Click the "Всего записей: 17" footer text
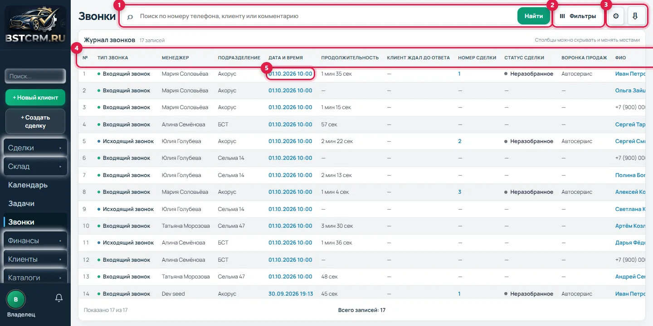Screen dimensions: 653x326 362,310
